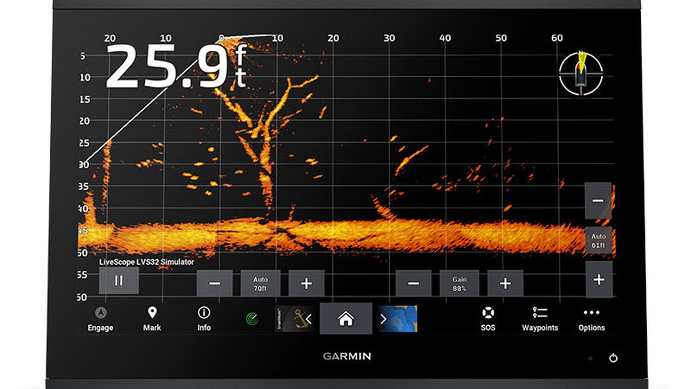The height and width of the screenshot is (389, 691).
Task: Open the Options menu
Action: pos(592,319)
